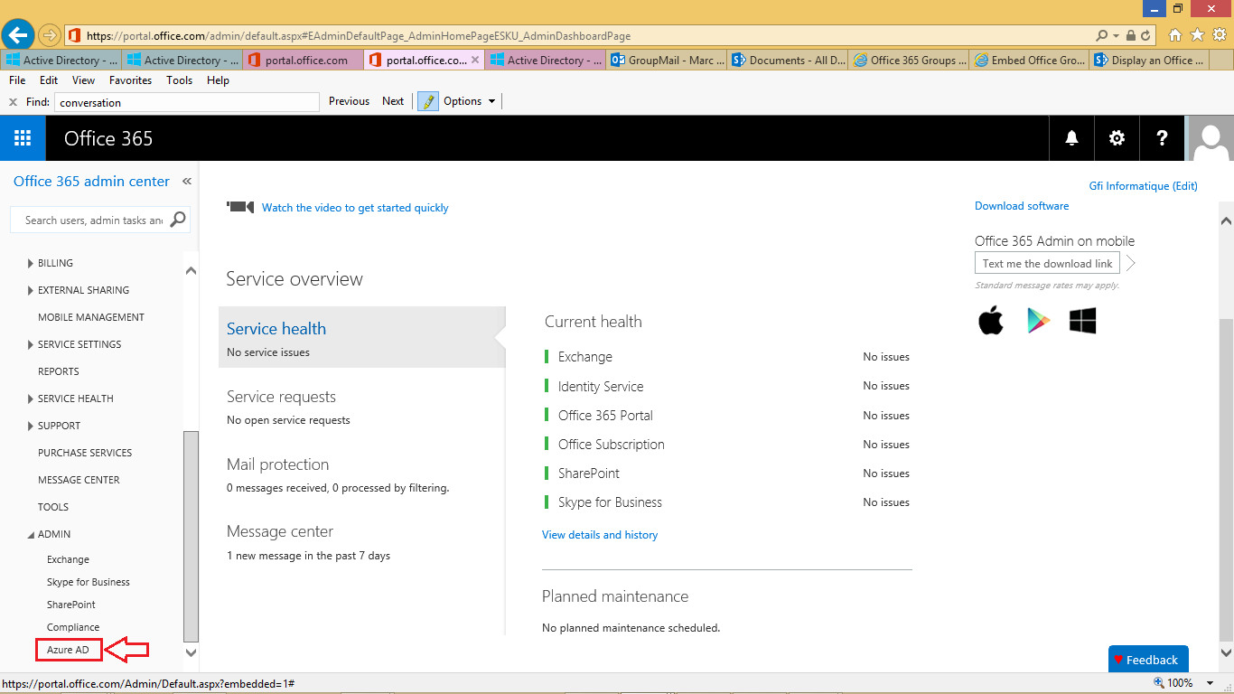Click the Windows store icon
This screenshot has height=694, width=1234.
(1082, 321)
